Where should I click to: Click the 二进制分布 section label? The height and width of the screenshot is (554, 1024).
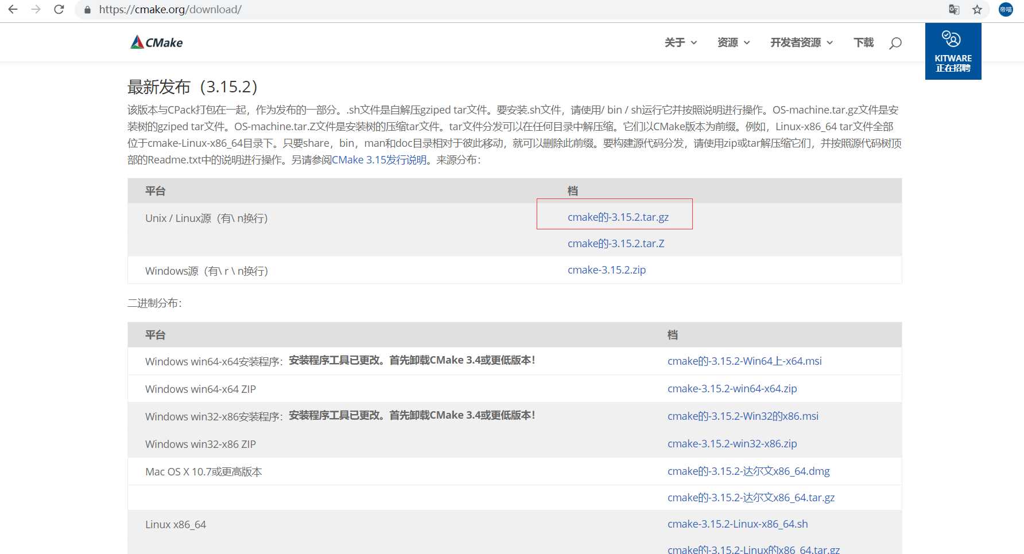tap(154, 303)
